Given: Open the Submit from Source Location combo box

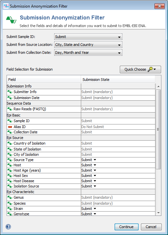Looking at the screenshot, I should click(x=88, y=45).
